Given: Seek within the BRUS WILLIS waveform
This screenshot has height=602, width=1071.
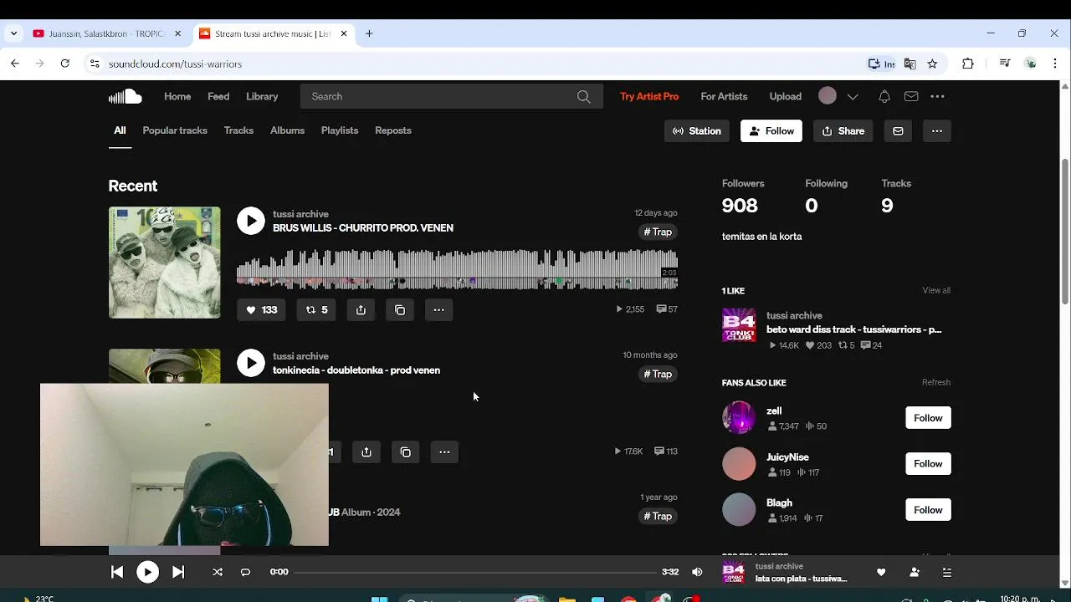Looking at the screenshot, I should tap(457, 269).
